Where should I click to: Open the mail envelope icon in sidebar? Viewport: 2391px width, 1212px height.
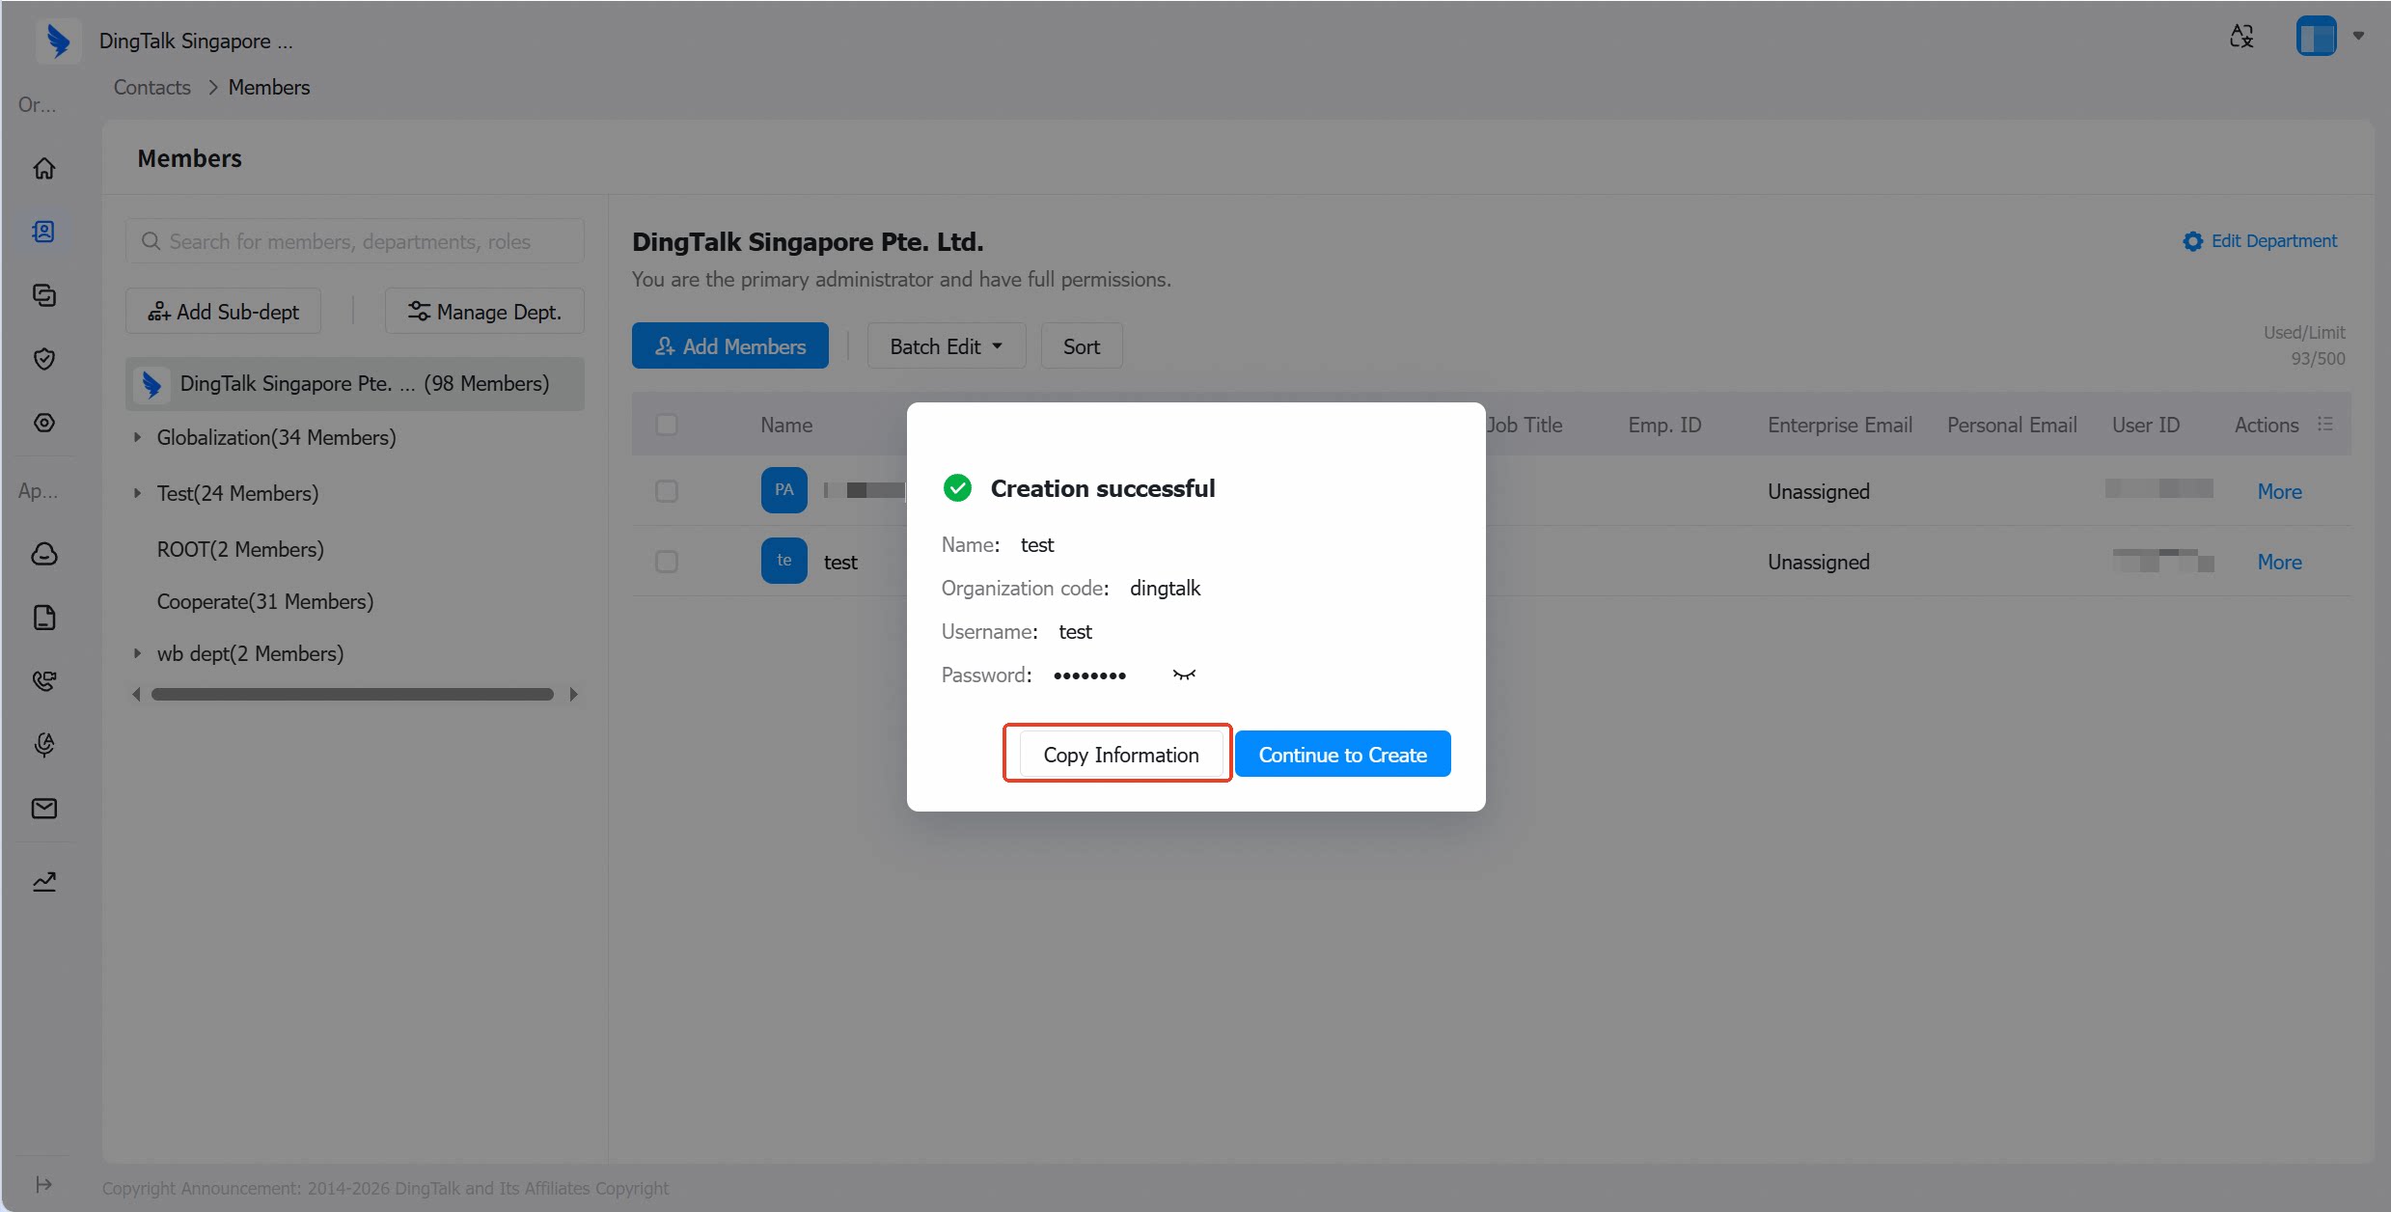click(44, 809)
